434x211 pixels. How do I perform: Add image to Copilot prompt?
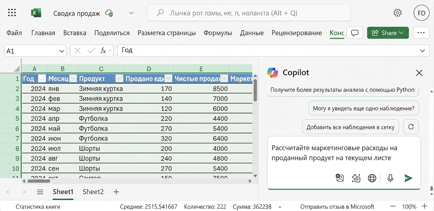click(340, 178)
